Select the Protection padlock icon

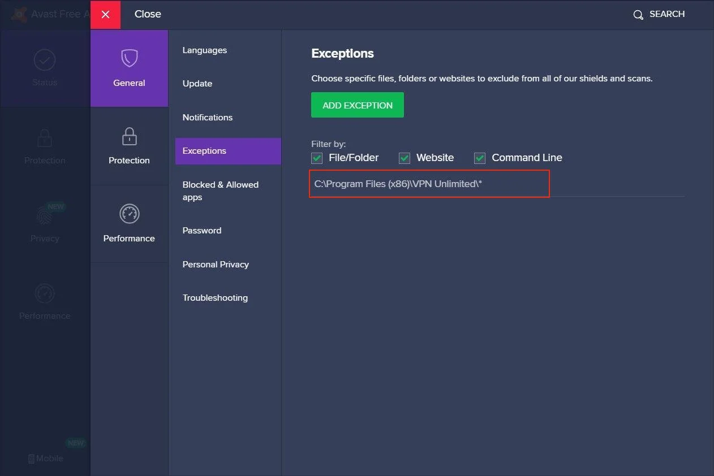129,136
